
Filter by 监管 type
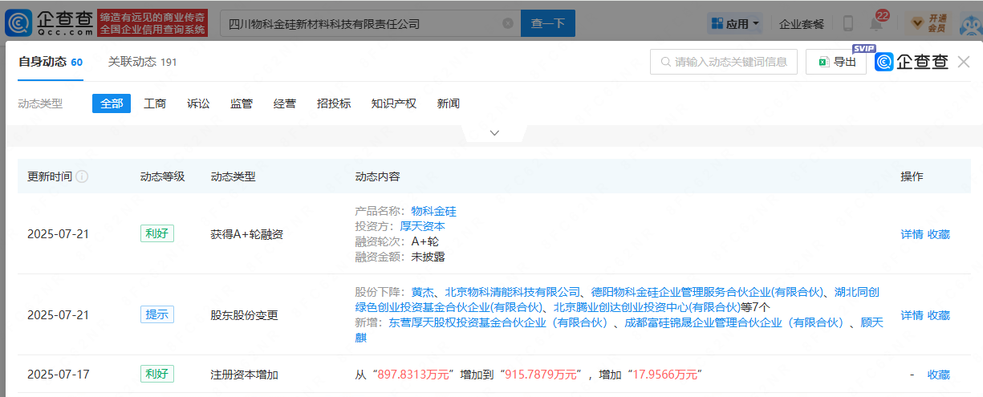242,103
